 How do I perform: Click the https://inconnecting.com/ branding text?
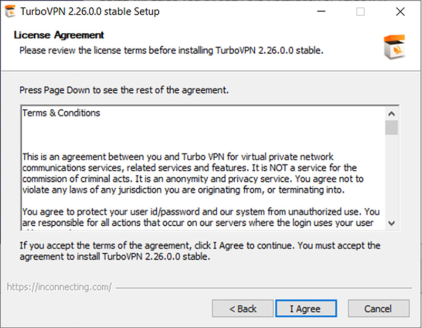(x=59, y=287)
